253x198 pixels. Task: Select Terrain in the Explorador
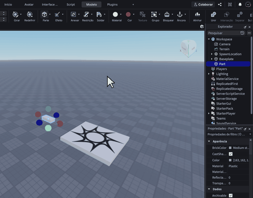pyautogui.click(x=224, y=49)
